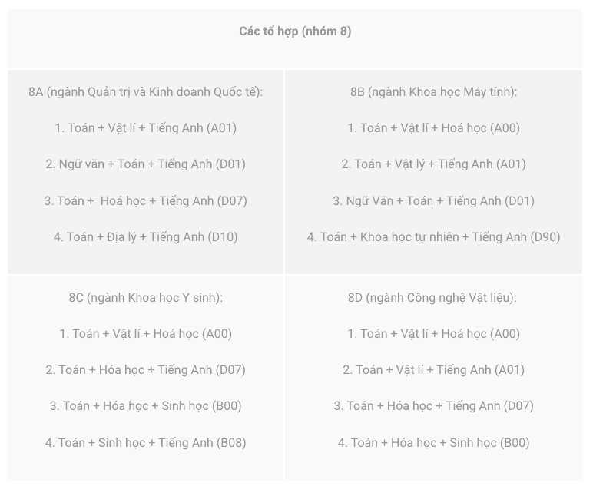Viewport: 593px width, 486px height.
Task: Select the D07 combination in the 8C cell
Action: (x=146, y=370)
